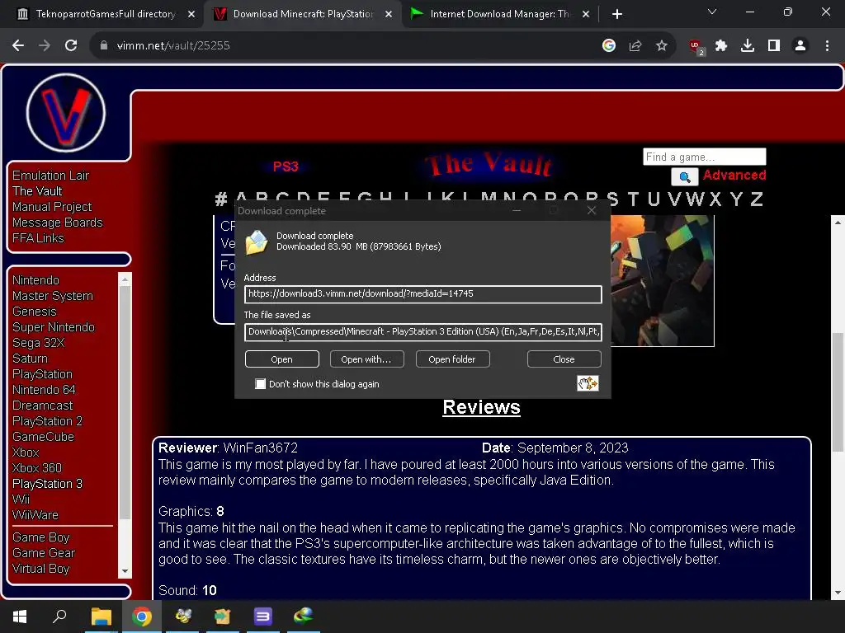Click Open folder button
The height and width of the screenshot is (633, 845).
click(452, 359)
